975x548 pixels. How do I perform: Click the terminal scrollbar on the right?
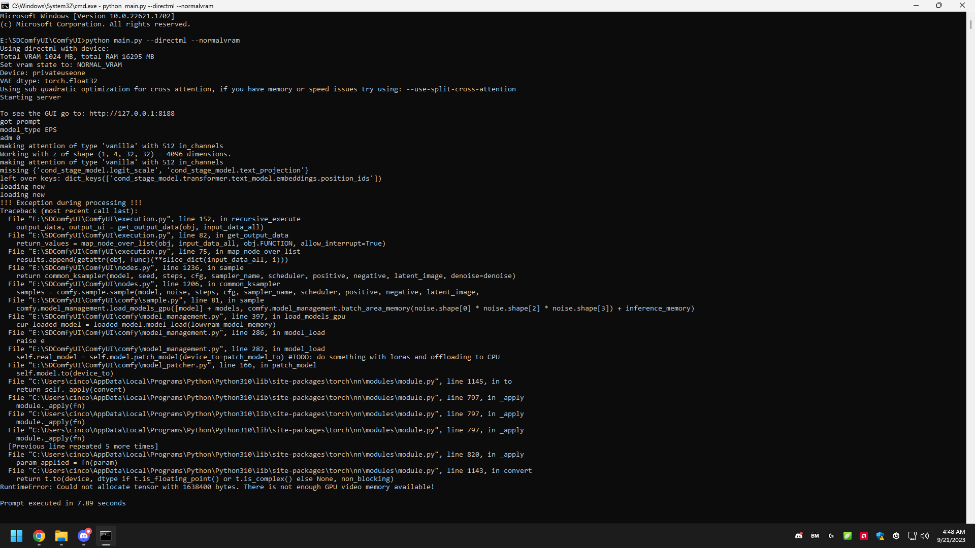(x=970, y=25)
